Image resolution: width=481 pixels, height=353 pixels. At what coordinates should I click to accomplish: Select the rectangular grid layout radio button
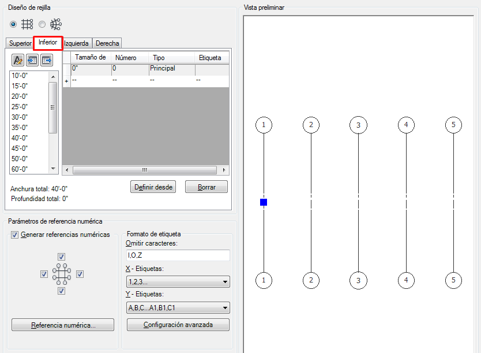(13, 24)
